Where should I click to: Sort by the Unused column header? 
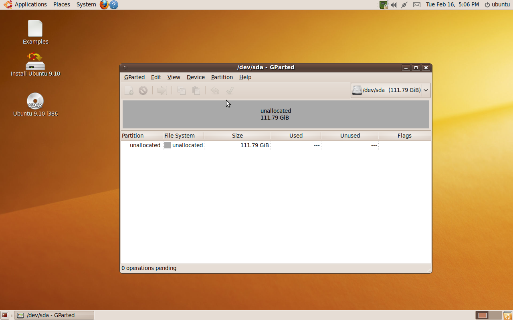[350, 136]
